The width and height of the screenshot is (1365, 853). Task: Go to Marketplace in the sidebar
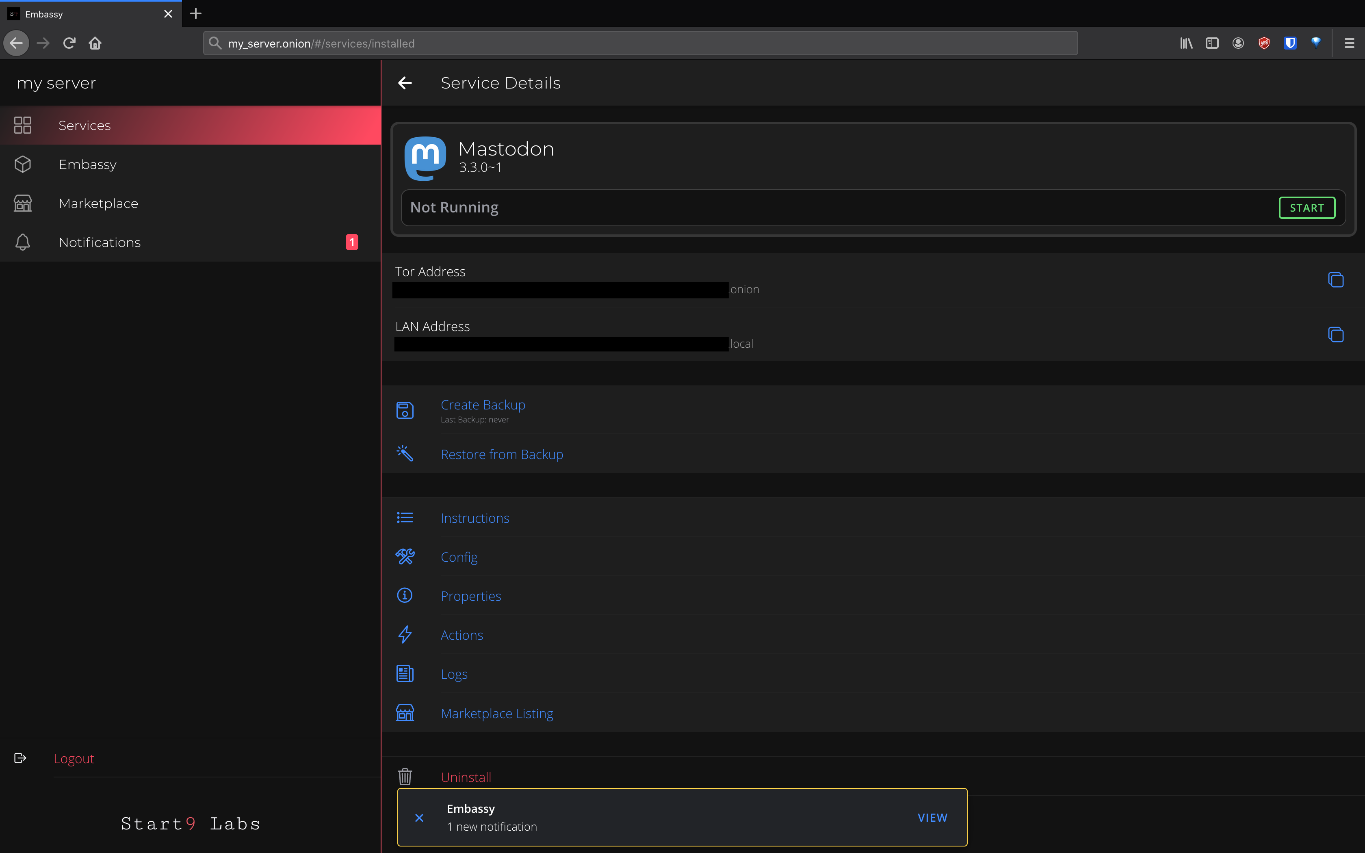tap(98, 203)
